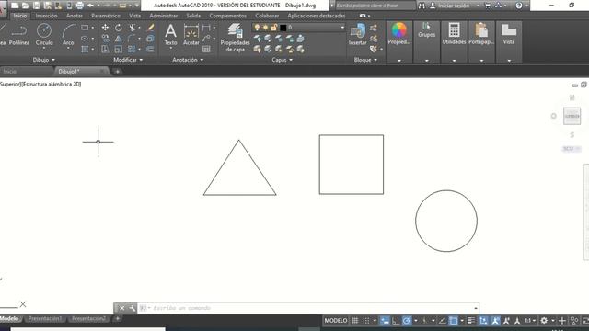Open the Portapapeles clipboard panel
The image size is (589, 331).
(x=481, y=34)
